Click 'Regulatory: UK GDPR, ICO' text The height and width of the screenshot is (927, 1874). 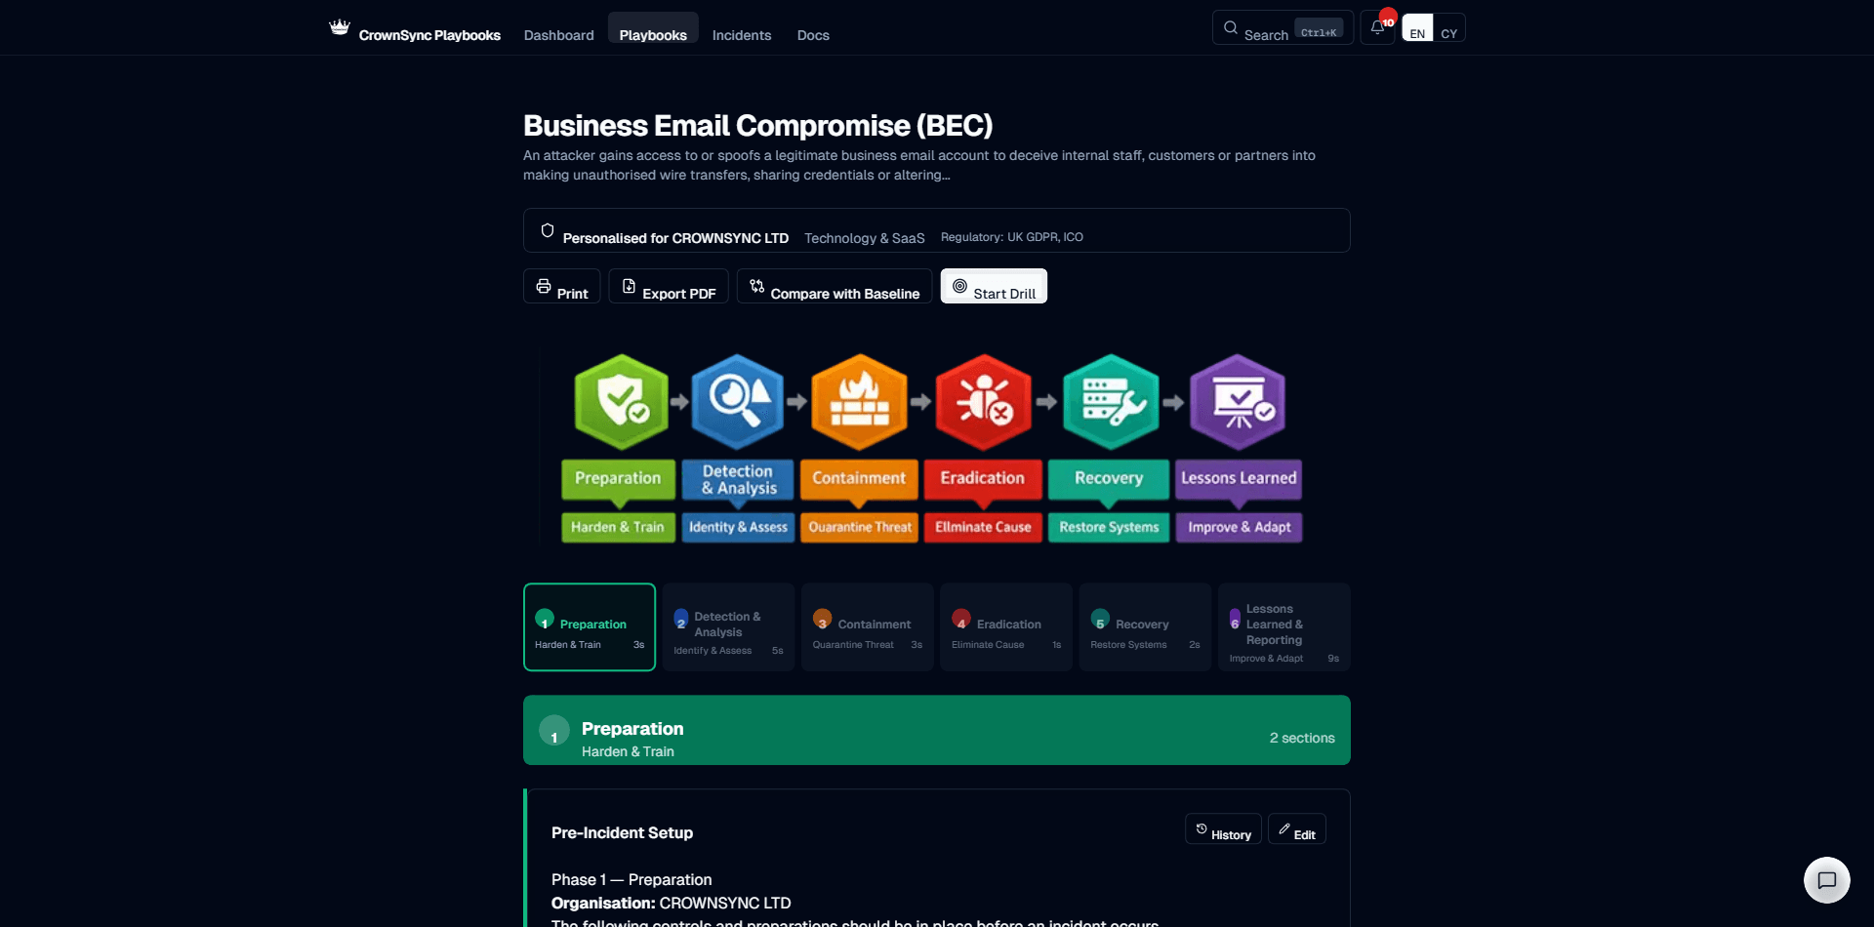coord(1012,237)
